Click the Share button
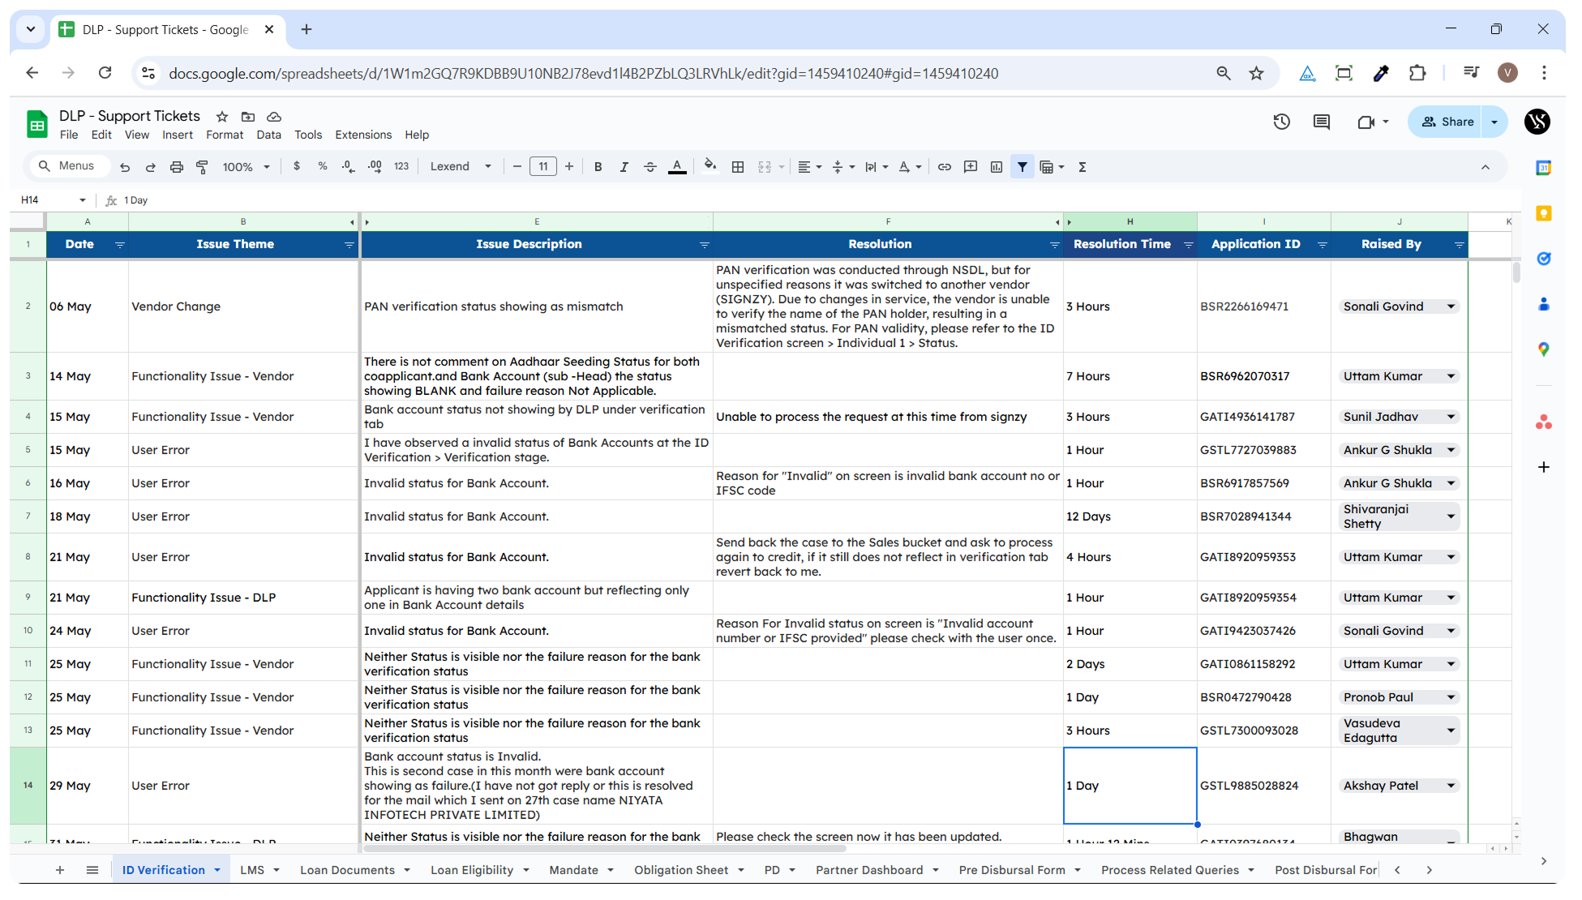The width and height of the screenshot is (1582, 900). point(1447,122)
